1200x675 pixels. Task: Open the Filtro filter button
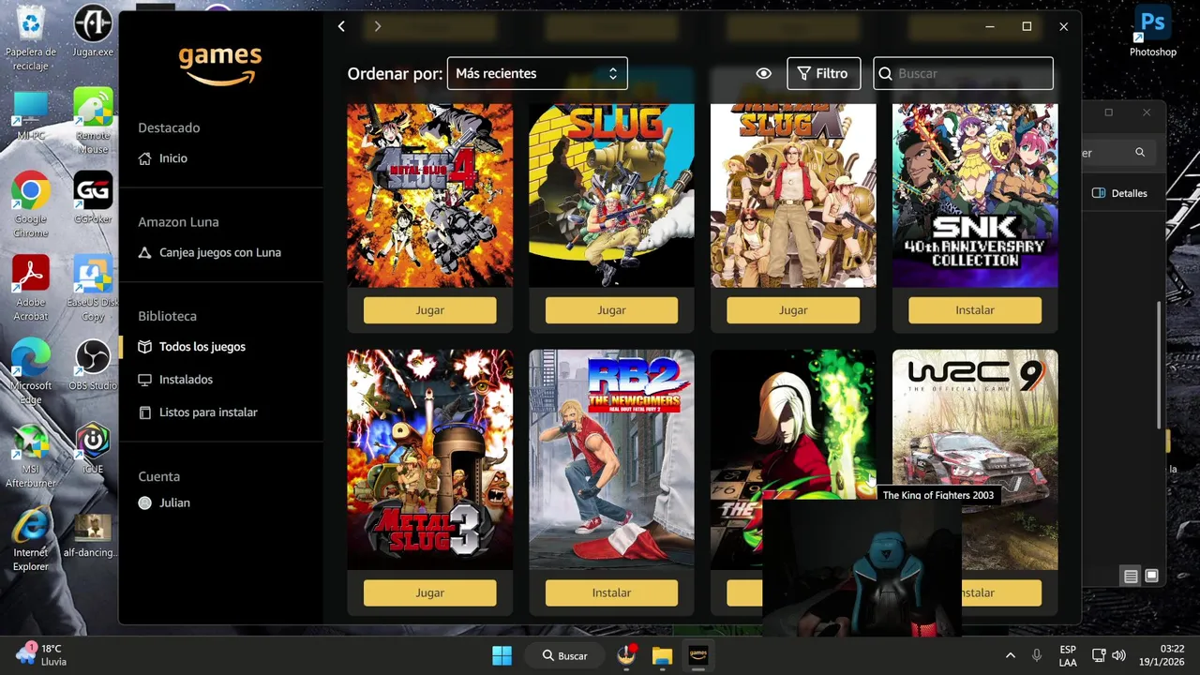click(823, 73)
